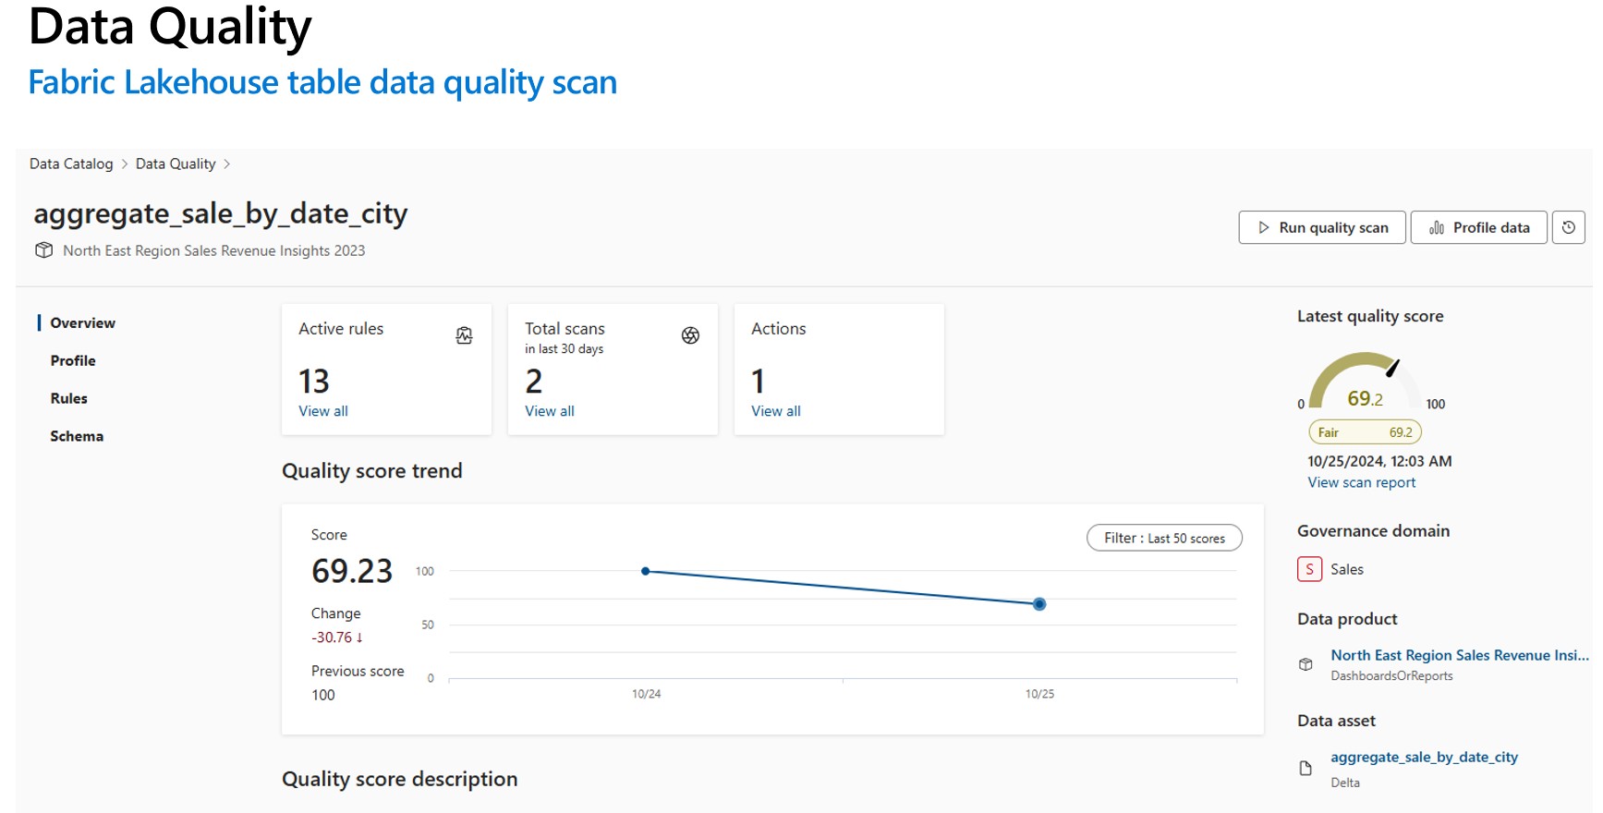Screen dimensions: 1603x813
Task: Click the data product cube icon
Action: [1305, 664]
